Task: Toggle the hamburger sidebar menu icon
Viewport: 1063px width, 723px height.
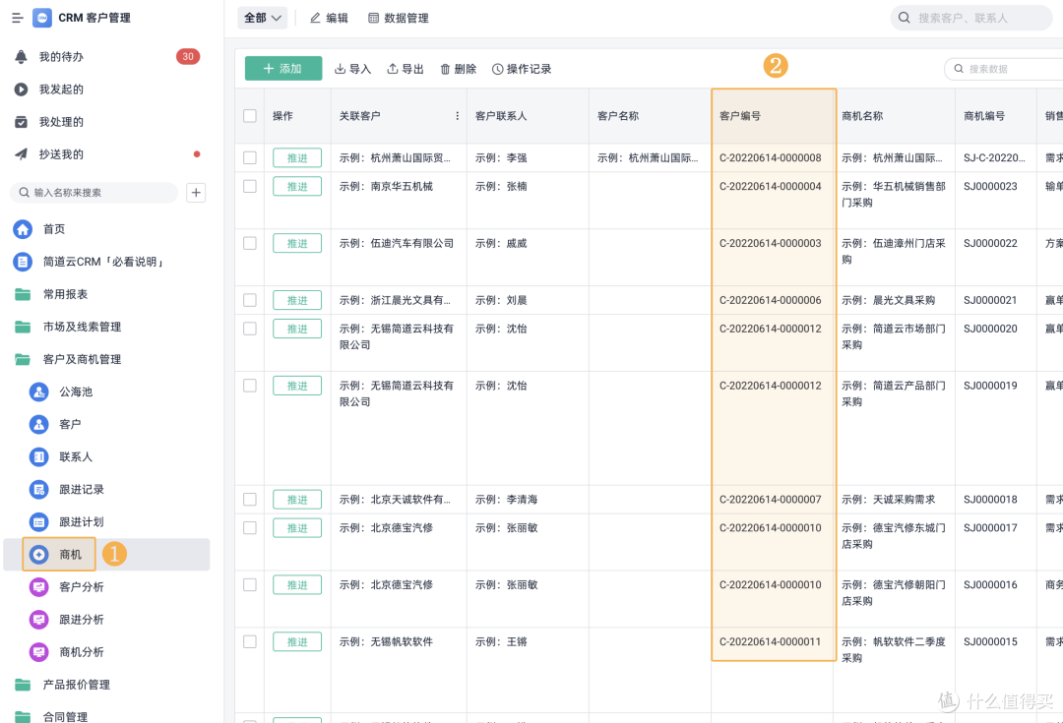Action: (18, 19)
